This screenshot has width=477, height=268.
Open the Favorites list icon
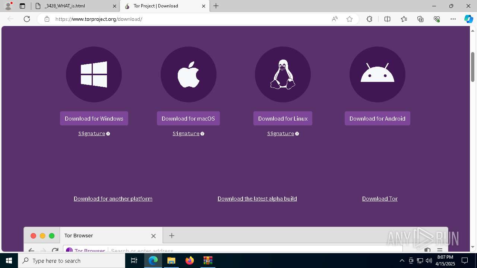coord(404,19)
